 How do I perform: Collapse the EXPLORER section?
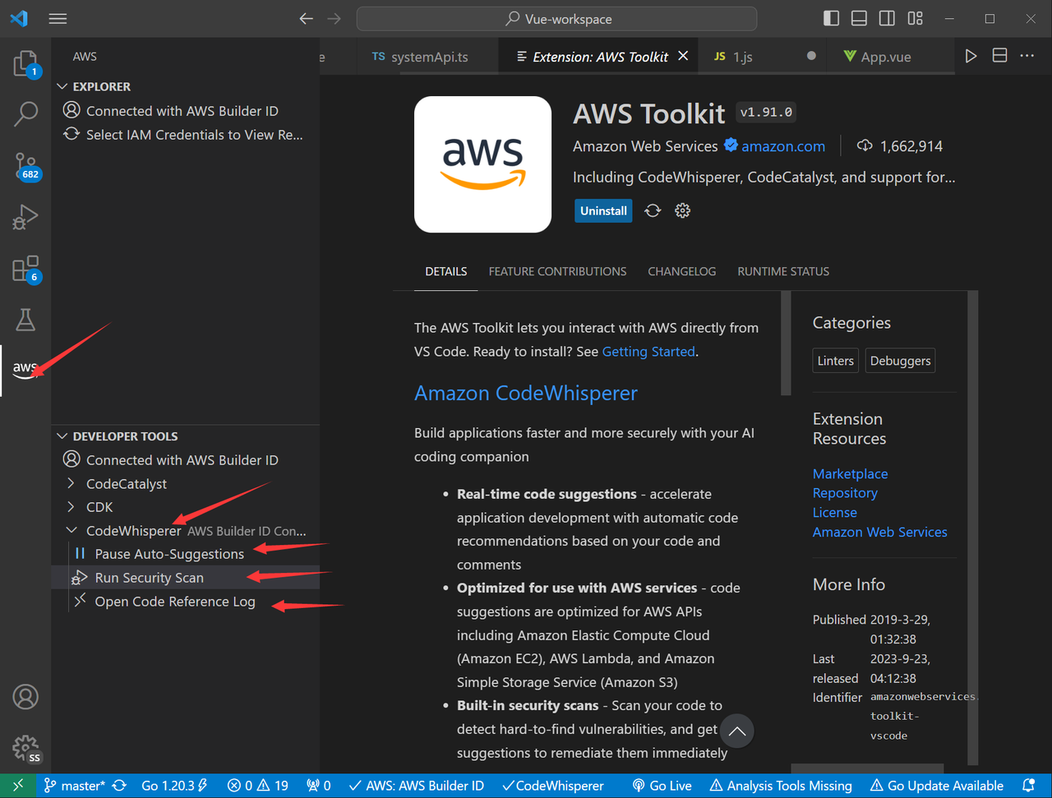(62, 86)
